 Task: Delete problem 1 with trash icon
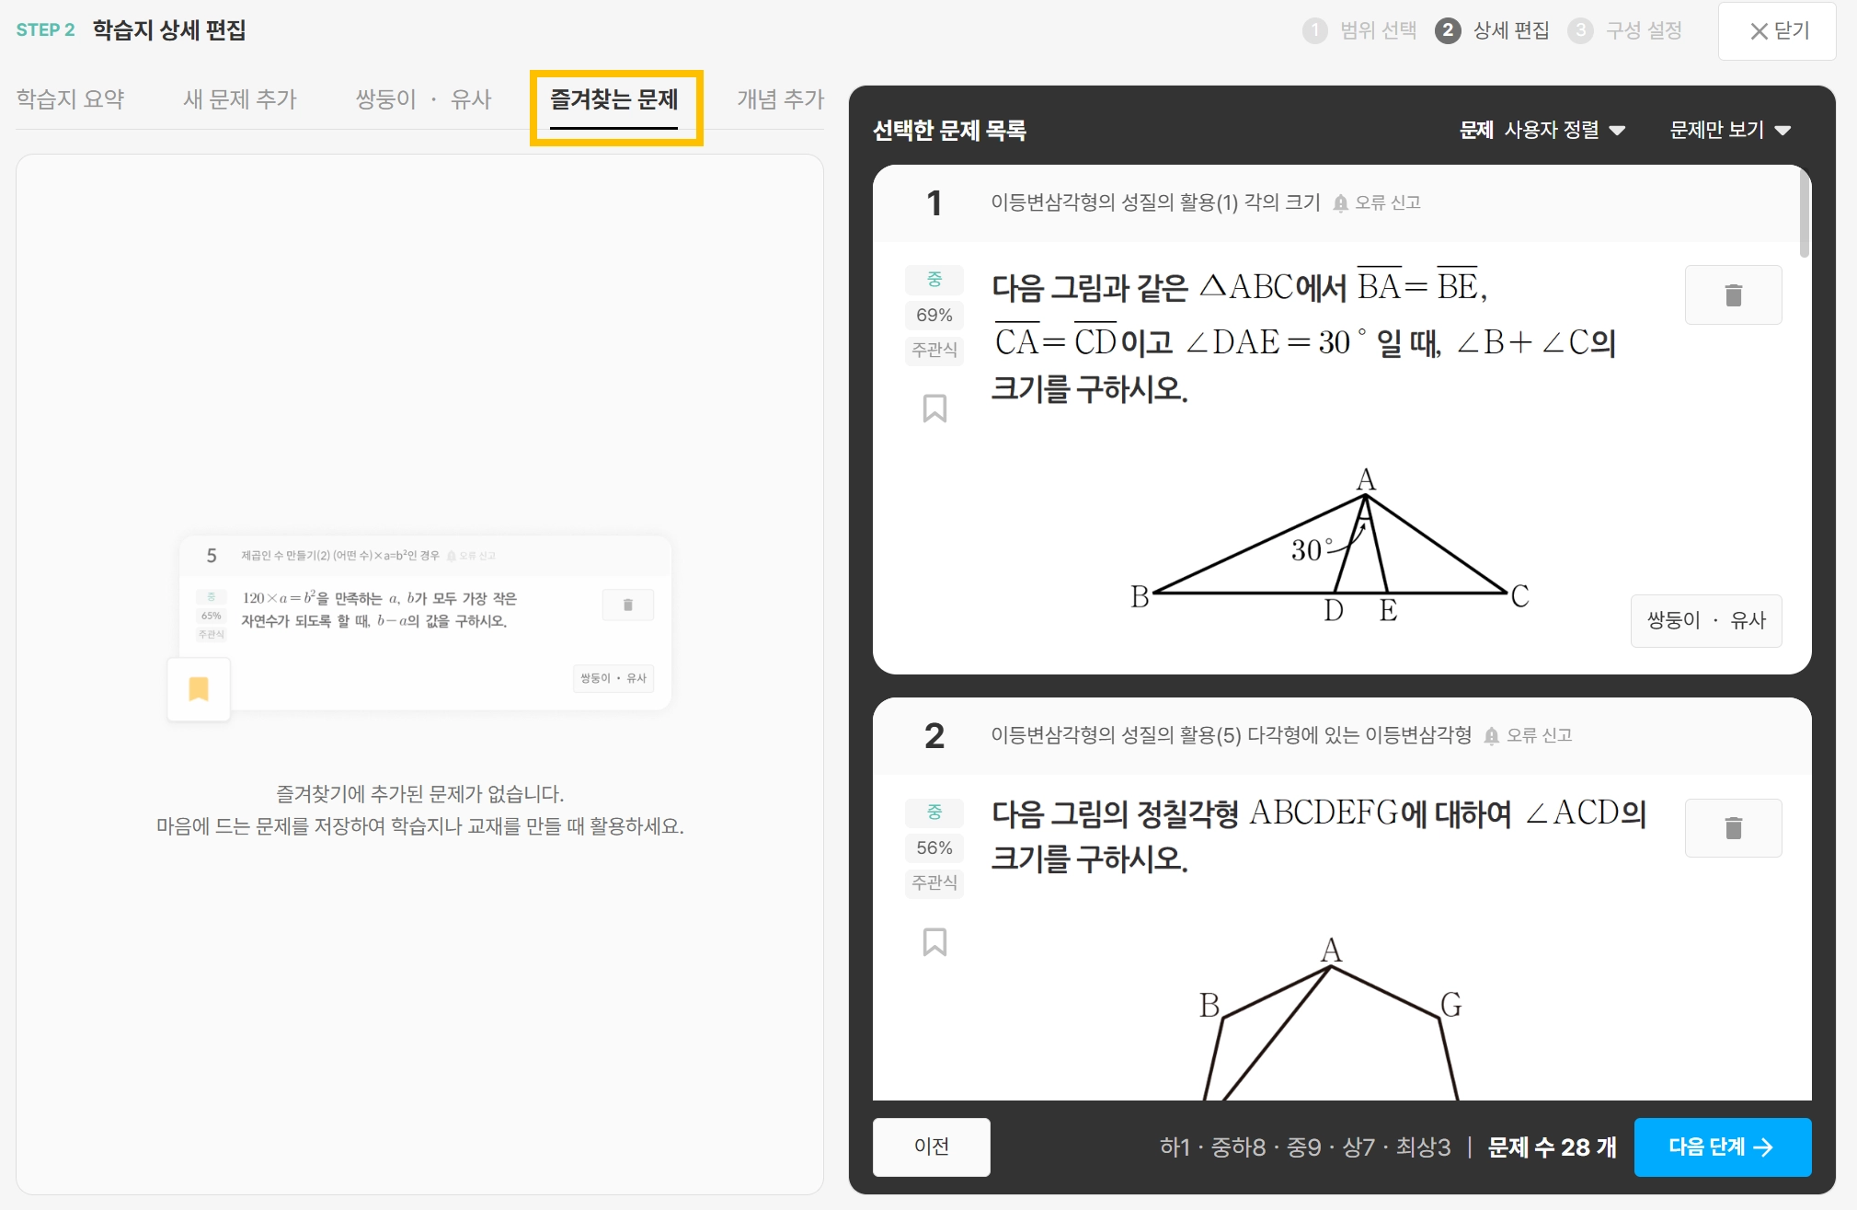(1733, 295)
